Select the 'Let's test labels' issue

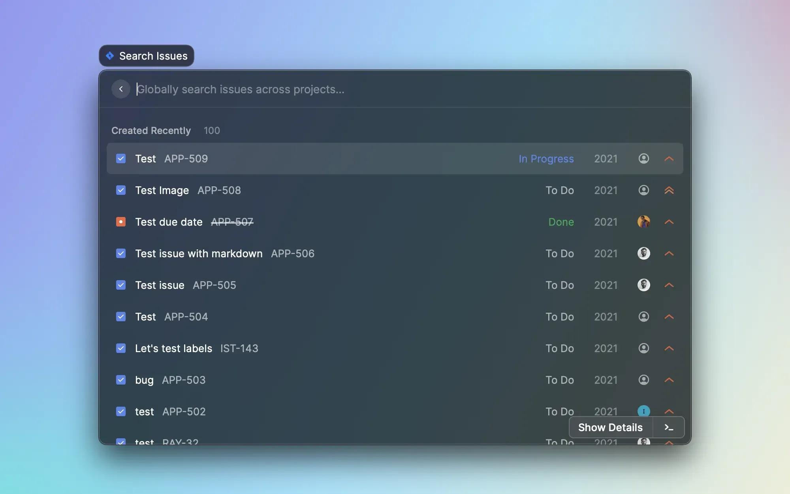(173, 348)
